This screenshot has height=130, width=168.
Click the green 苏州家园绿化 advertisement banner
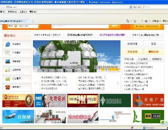pyautogui.click(x=115, y=101)
